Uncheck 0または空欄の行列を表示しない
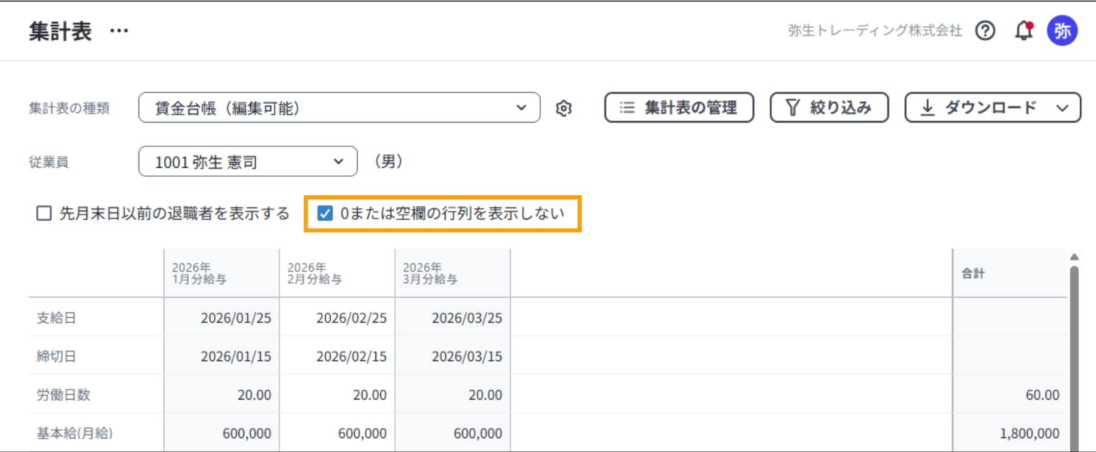Screen dimensions: 1096x452 coord(325,213)
